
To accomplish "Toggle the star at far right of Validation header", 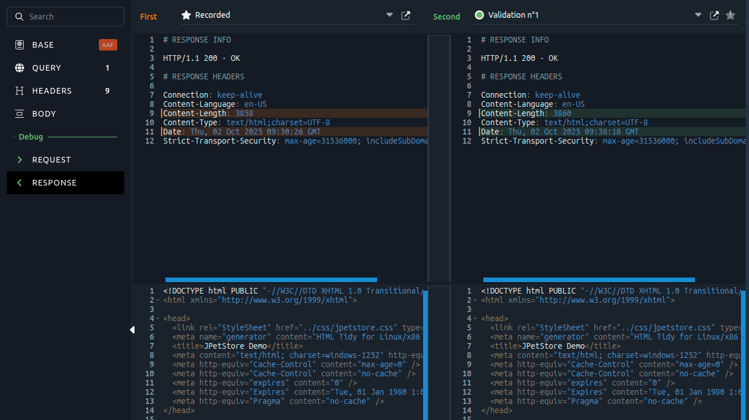I will (731, 16).
